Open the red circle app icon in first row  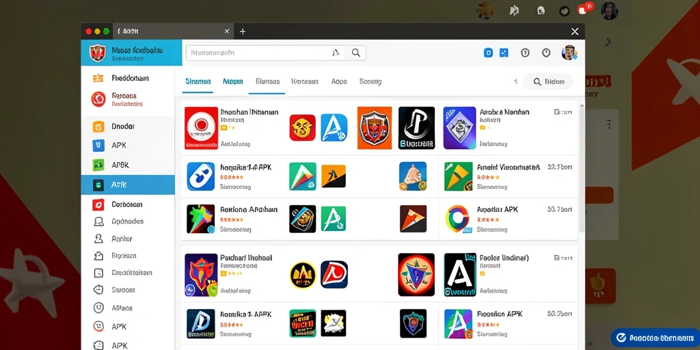tap(201, 128)
